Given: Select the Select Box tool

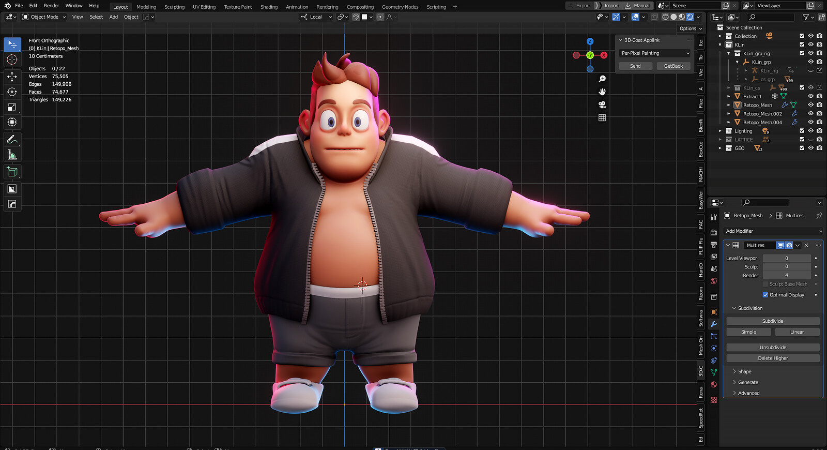Looking at the screenshot, I should [x=12, y=44].
